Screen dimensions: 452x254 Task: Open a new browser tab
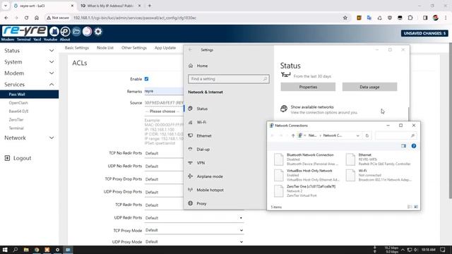pyautogui.click(x=150, y=6)
